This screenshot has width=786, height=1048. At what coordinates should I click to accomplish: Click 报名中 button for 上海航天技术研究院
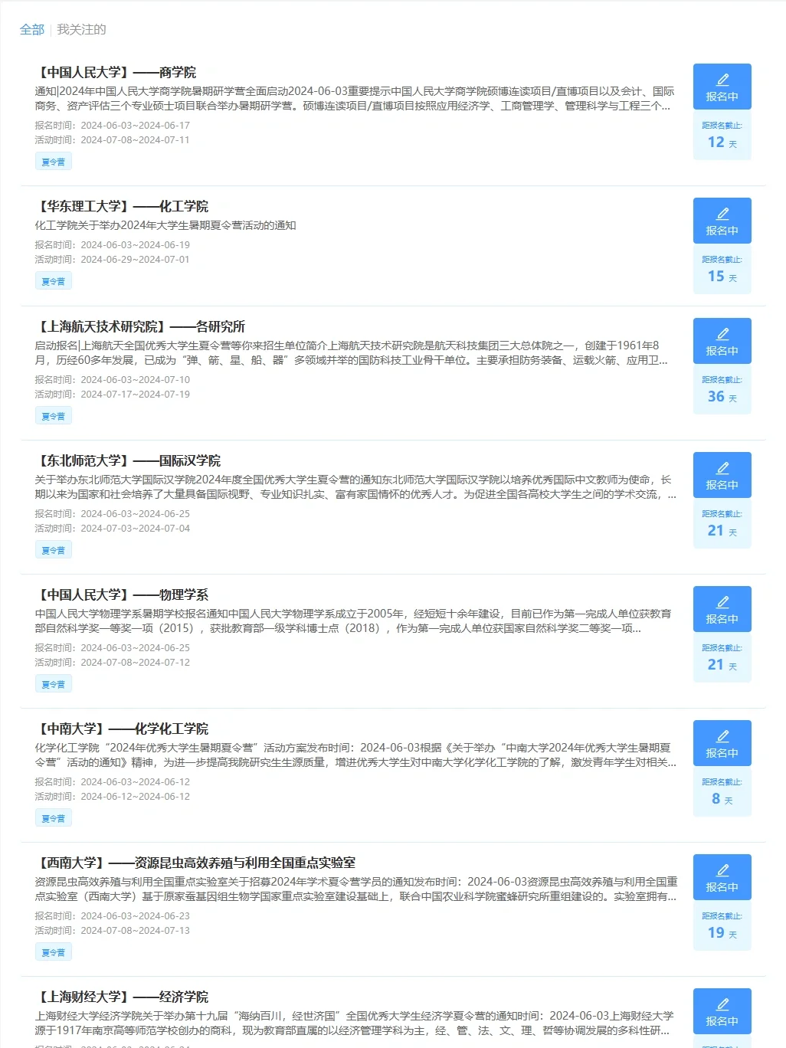click(722, 341)
